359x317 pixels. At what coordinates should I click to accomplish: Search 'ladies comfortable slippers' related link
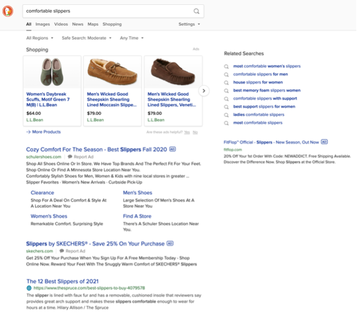[258, 115]
